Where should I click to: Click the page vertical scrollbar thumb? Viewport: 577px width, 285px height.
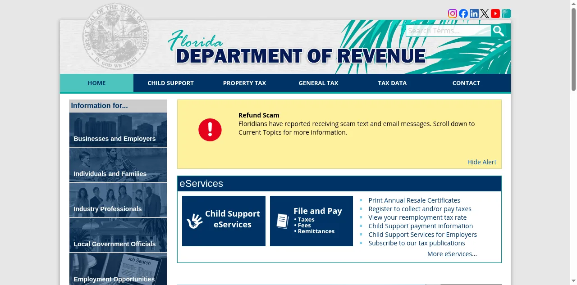tap(573, 49)
